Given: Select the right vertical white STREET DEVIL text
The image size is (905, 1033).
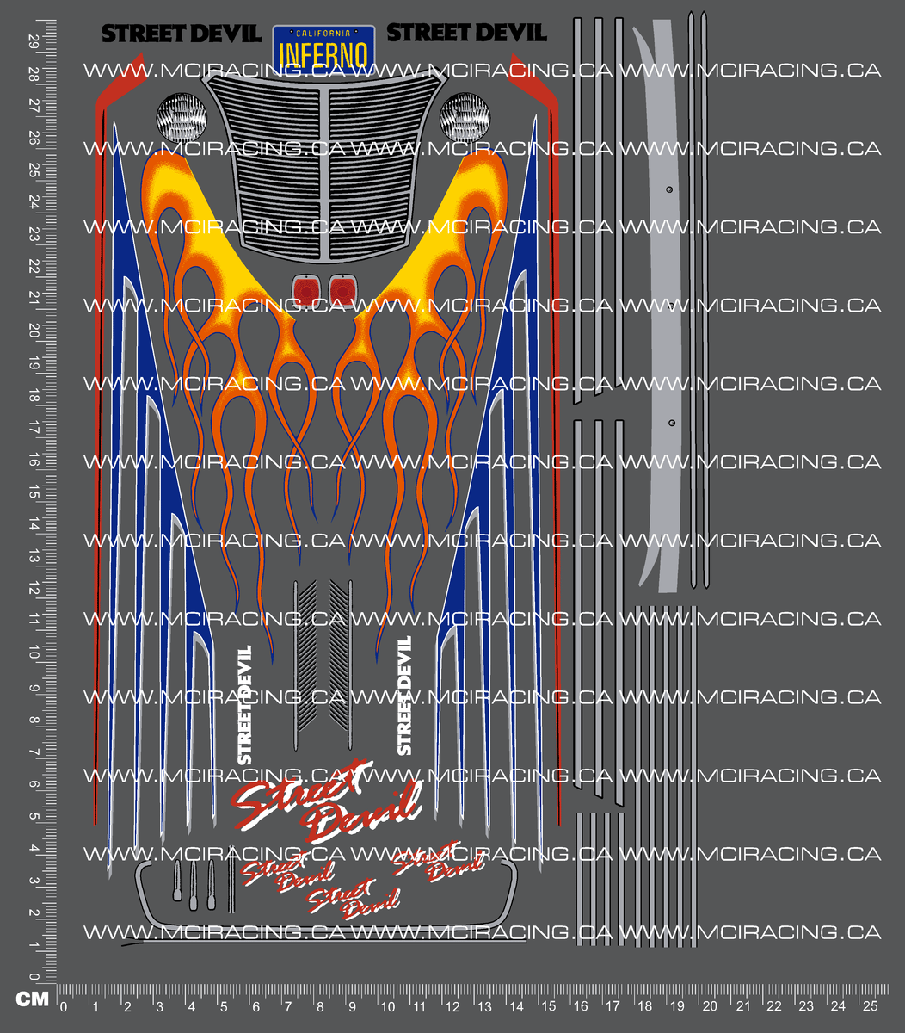Looking at the screenshot, I should (x=404, y=696).
